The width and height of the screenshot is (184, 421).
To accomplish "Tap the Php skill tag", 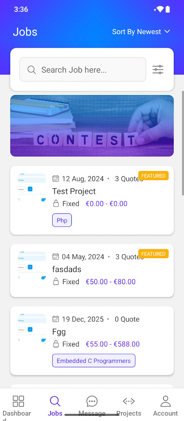I will click(62, 220).
